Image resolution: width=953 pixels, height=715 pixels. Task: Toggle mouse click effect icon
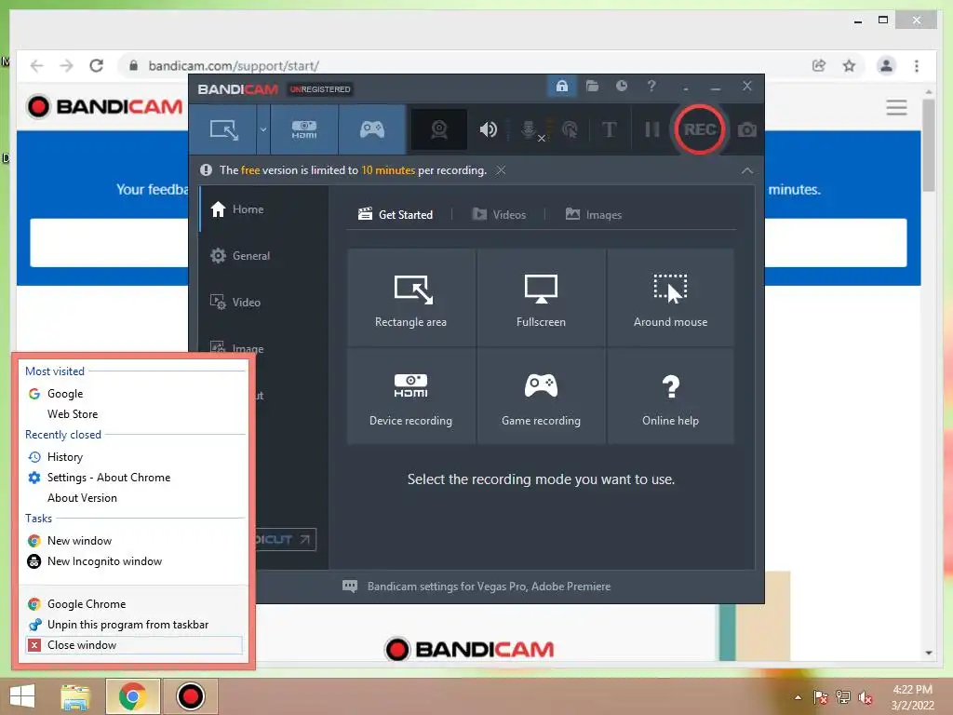point(570,129)
